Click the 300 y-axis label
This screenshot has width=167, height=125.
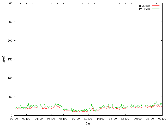(10, 3)
